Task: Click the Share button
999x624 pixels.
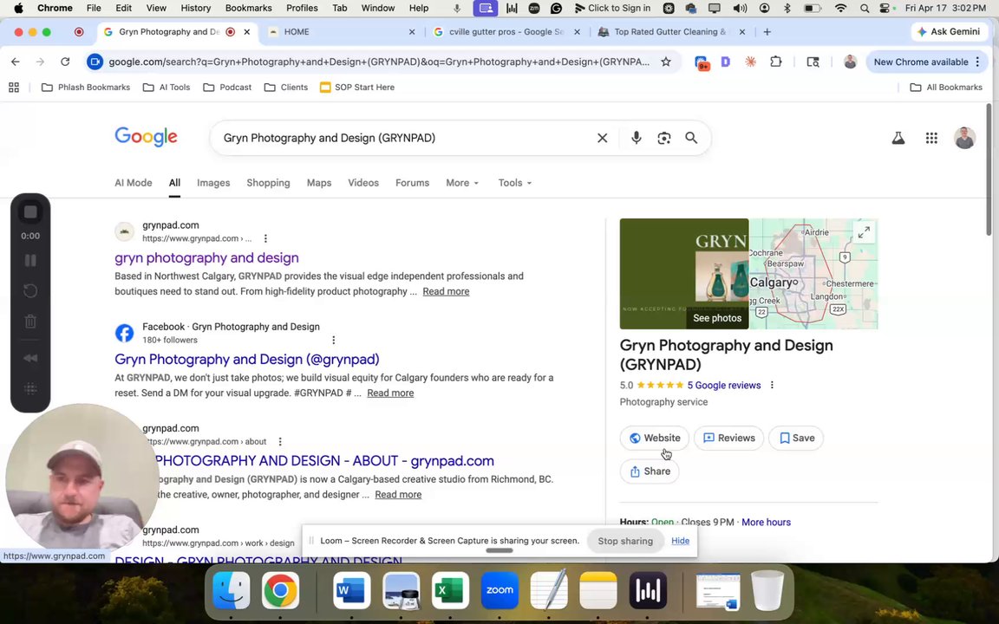Action: [x=650, y=471]
